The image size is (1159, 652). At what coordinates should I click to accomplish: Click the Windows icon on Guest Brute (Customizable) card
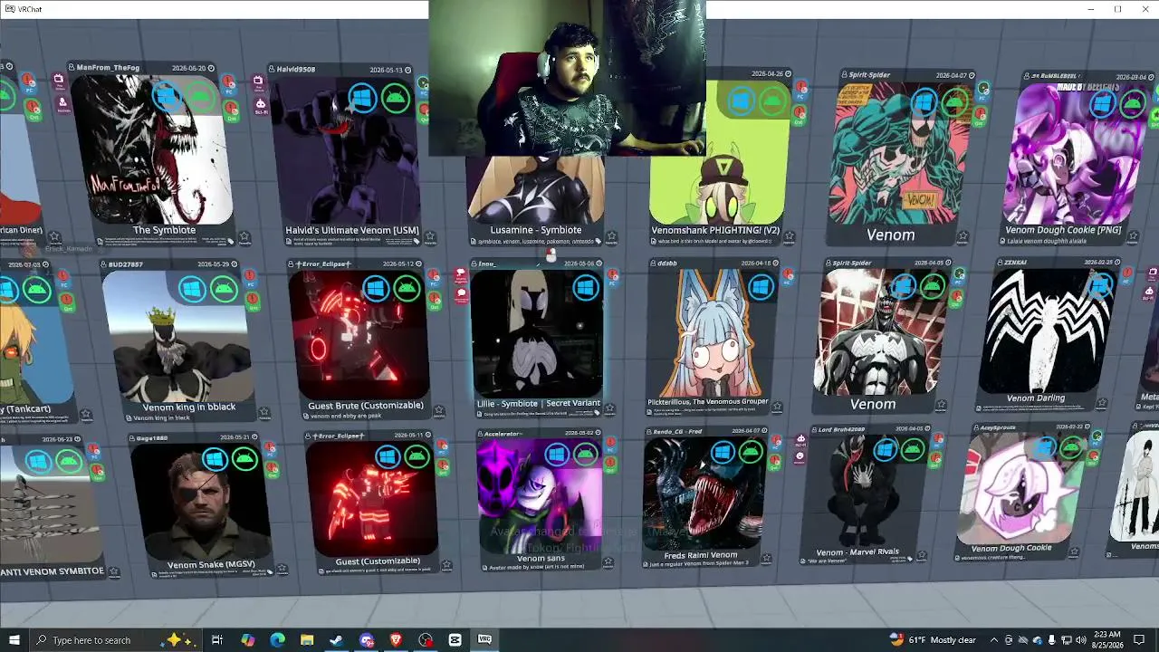click(376, 288)
